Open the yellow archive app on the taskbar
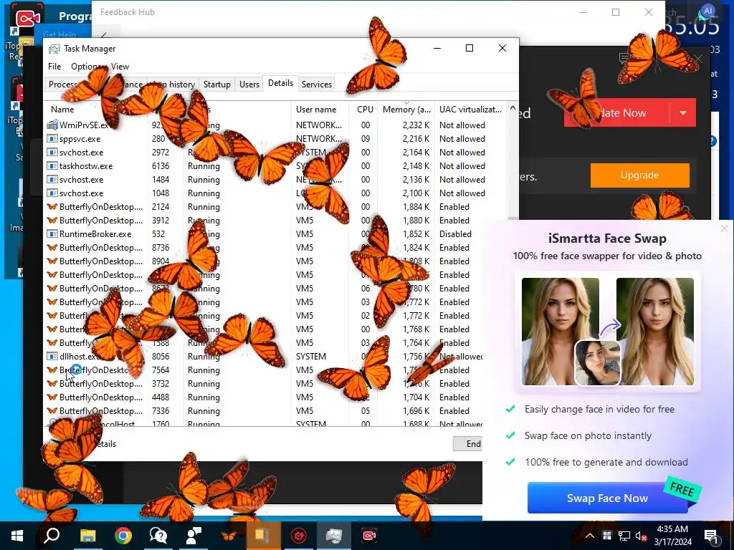The image size is (734, 550). tap(263, 536)
